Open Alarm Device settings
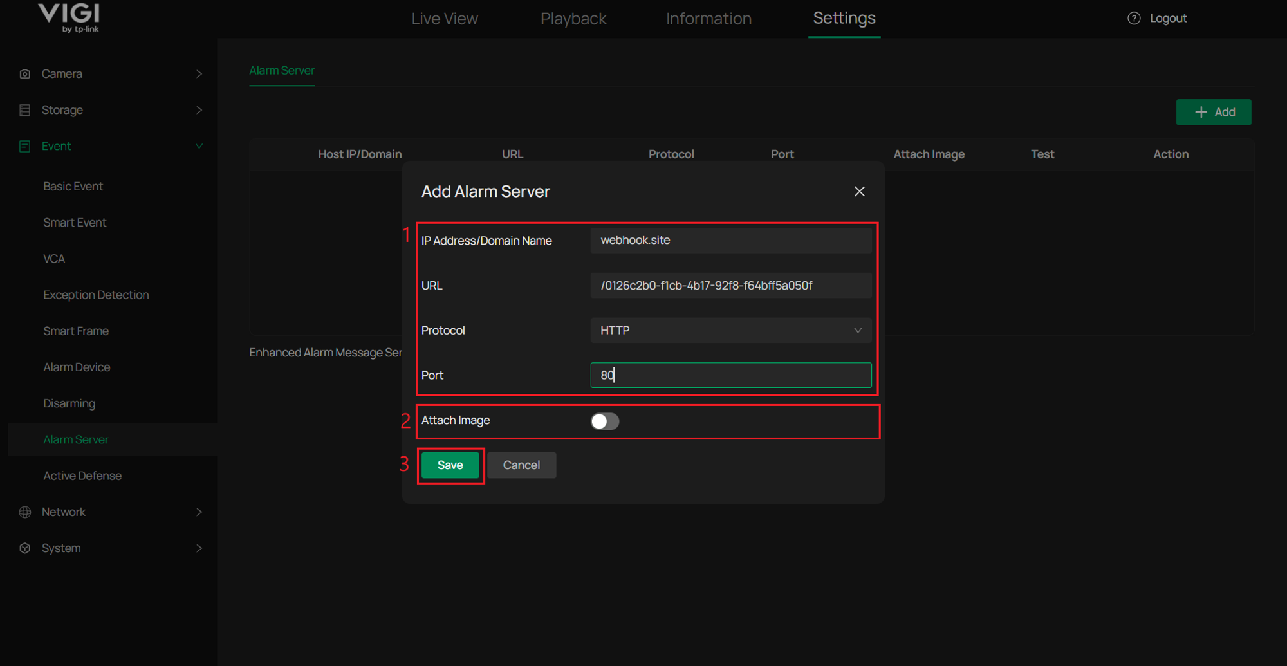This screenshot has width=1287, height=666. (x=77, y=367)
